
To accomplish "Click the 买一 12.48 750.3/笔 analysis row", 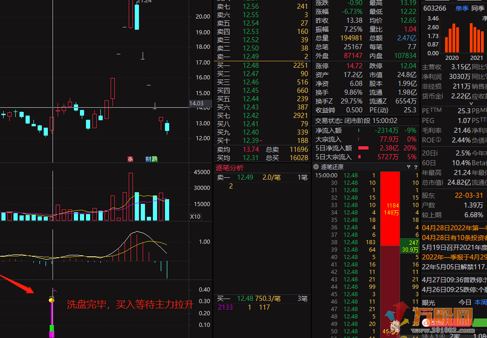I will [x=263, y=299].
